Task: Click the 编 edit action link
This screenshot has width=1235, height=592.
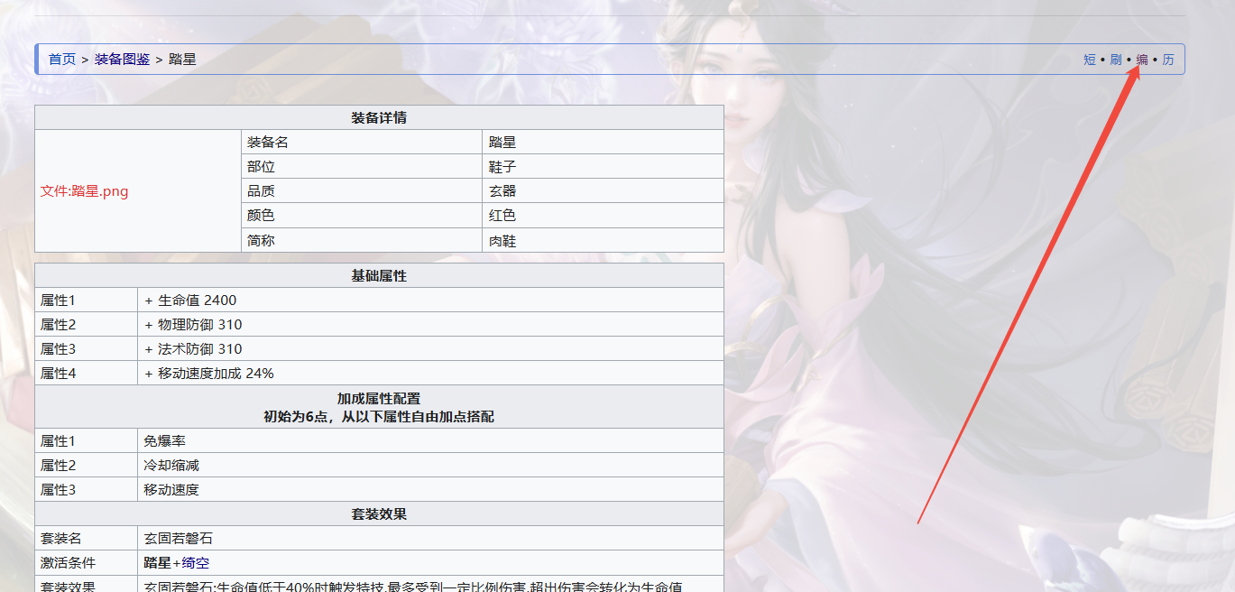Action: [1142, 60]
